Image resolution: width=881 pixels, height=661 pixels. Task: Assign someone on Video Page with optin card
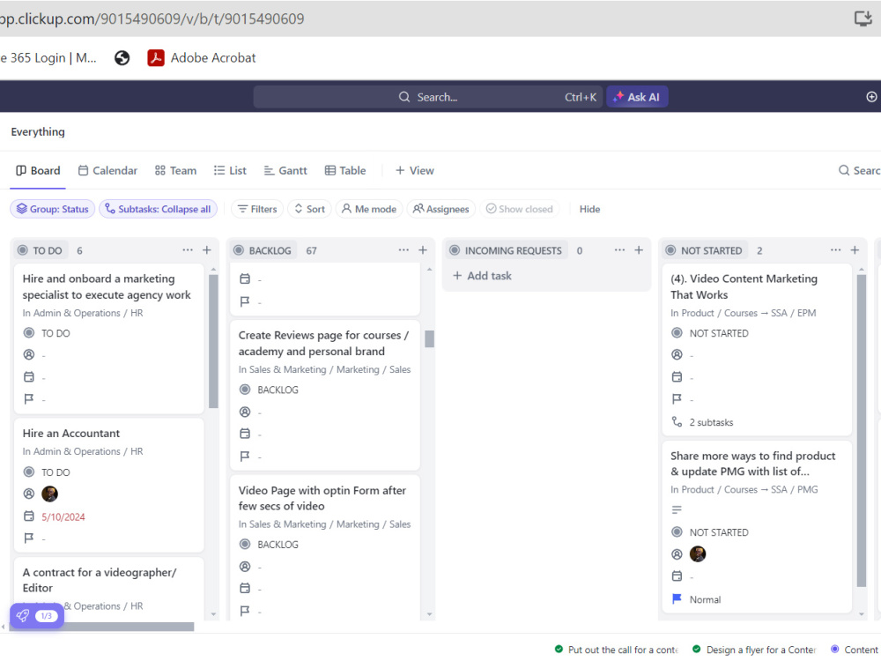tap(245, 567)
